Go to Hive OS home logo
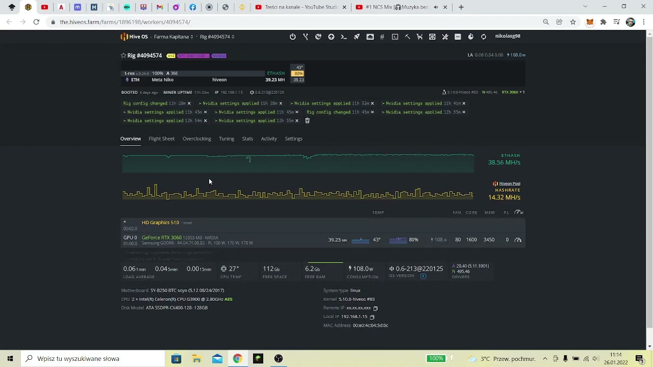Screen dimensions: 653x367 pos(134,37)
